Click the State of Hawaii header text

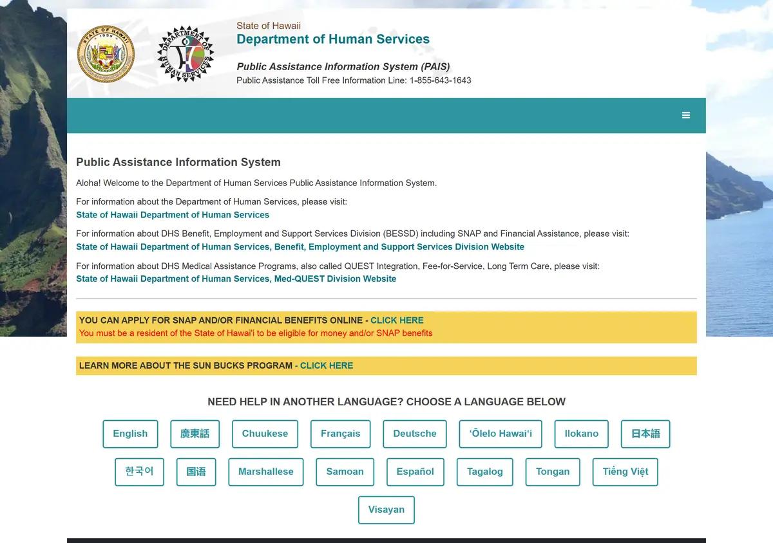click(x=269, y=26)
